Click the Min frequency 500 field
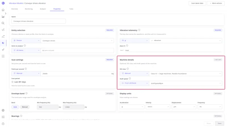The width and height of the screenshot is (227, 127). coord(48,107)
